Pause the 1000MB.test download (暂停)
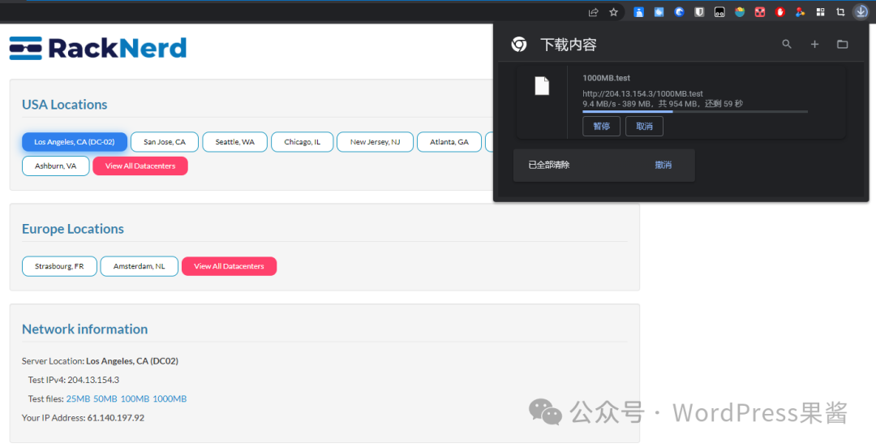This screenshot has height=448, width=876. [601, 127]
